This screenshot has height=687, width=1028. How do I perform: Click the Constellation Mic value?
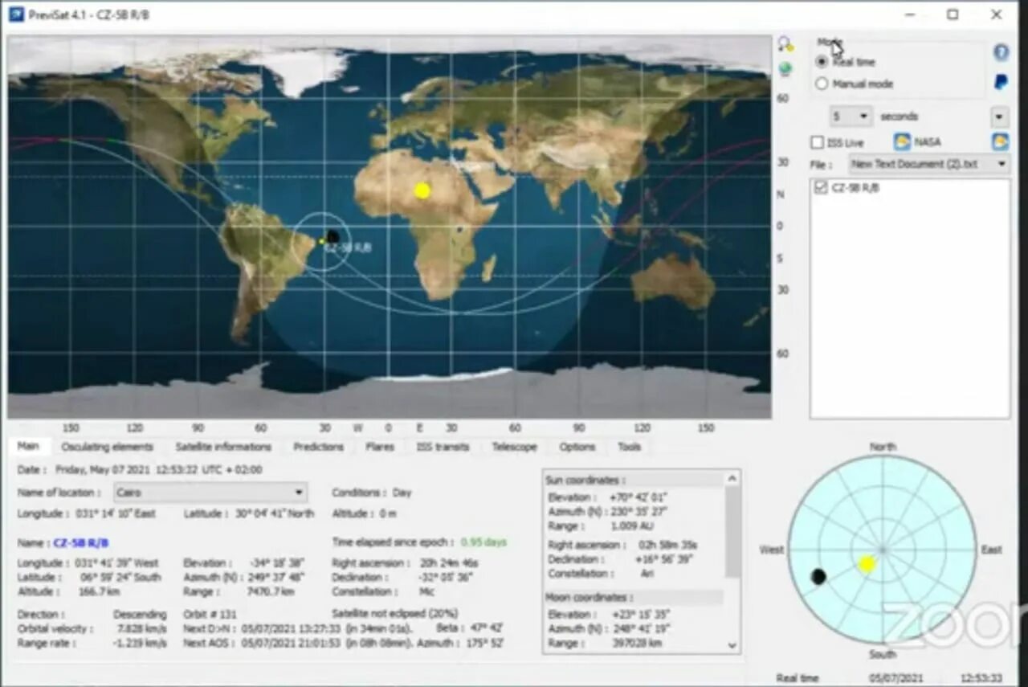[x=427, y=592]
